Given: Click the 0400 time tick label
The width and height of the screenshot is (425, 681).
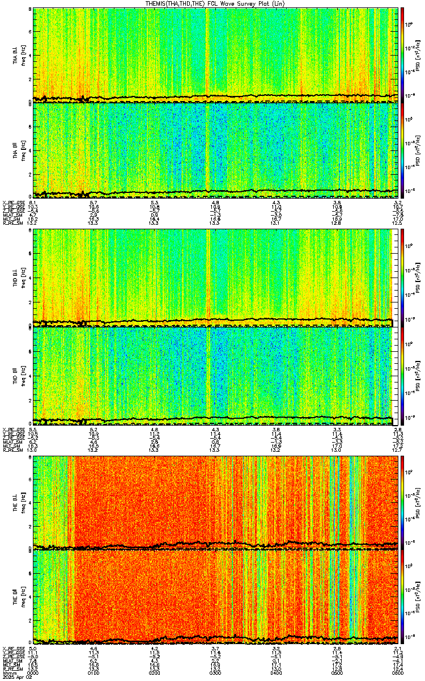Looking at the screenshot, I should coord(277,673).
